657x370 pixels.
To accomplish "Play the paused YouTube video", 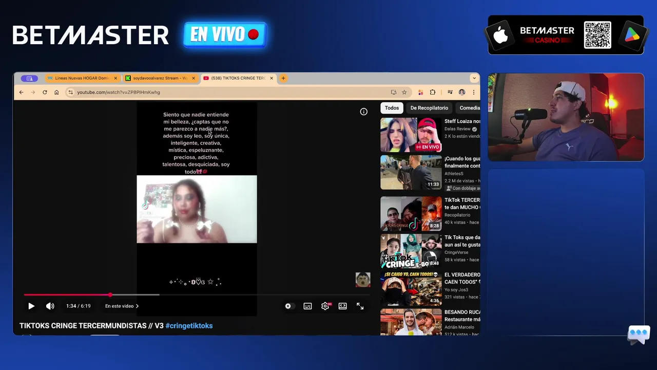I will coord(31,306).
